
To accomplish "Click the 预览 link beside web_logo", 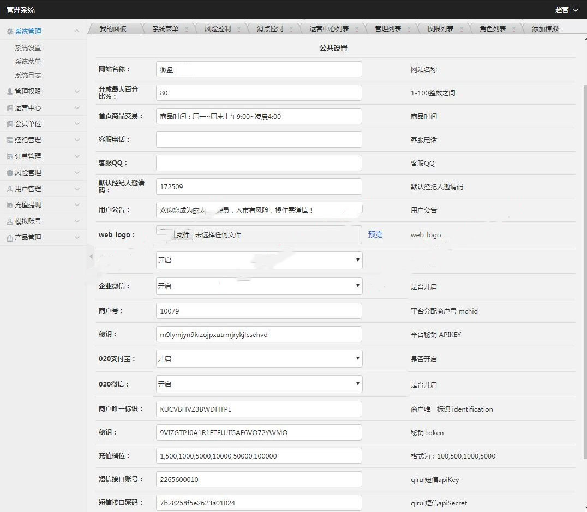I will point(375,234).
